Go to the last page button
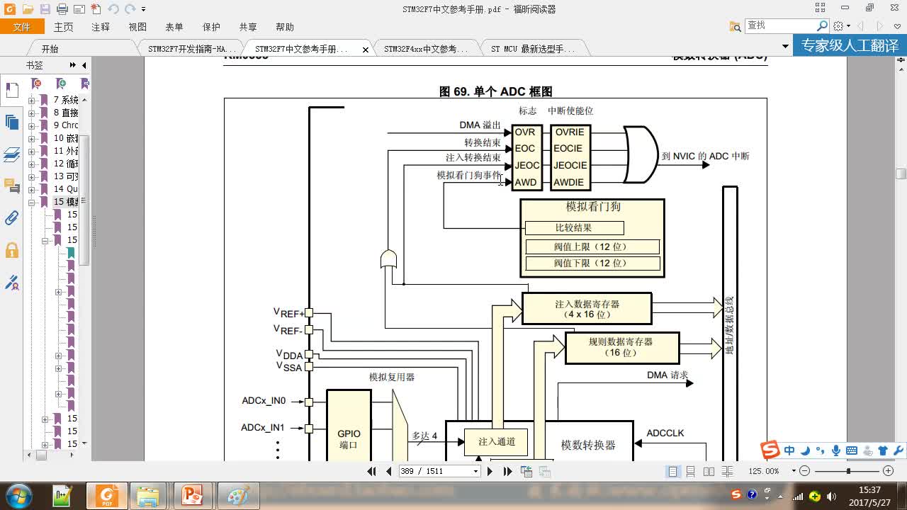This screenshot has height=510, width=907. coord(507,471)
